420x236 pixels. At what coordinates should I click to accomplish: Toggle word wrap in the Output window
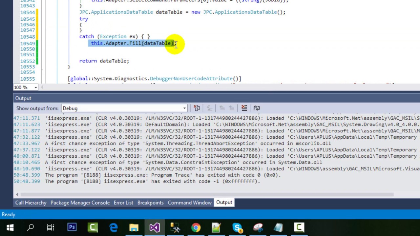[x=257, y=108]
